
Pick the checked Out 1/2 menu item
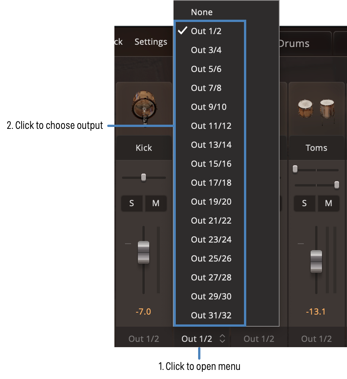[206, 31]
